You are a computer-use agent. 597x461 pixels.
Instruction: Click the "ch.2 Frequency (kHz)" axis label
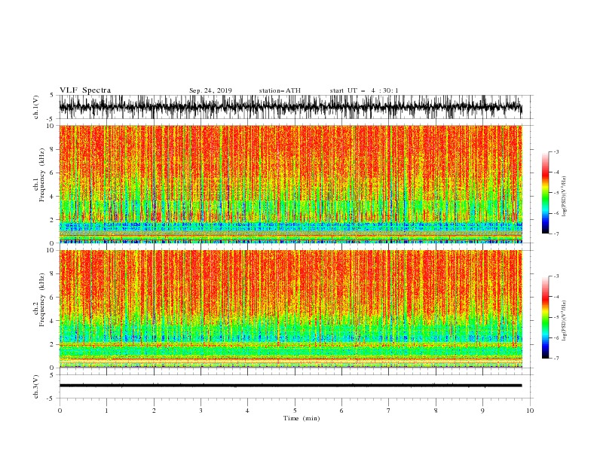click(x=39, y=300)
